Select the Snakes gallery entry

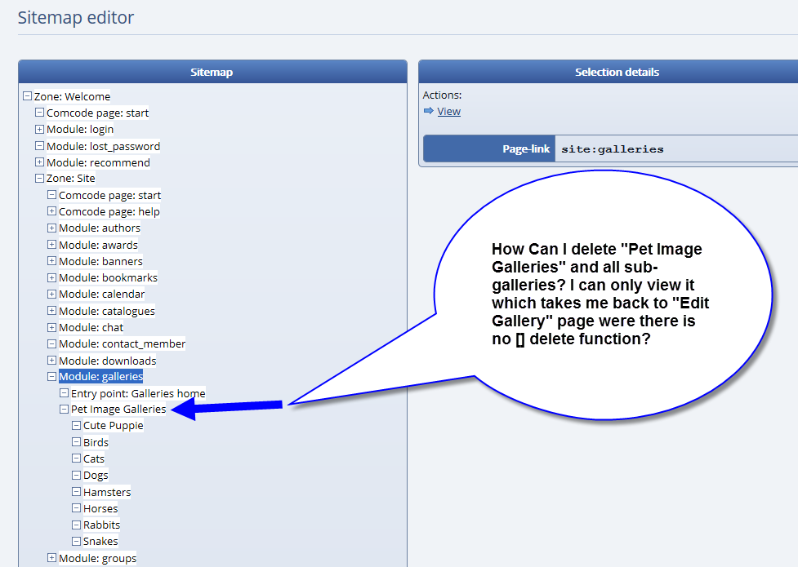100,542
